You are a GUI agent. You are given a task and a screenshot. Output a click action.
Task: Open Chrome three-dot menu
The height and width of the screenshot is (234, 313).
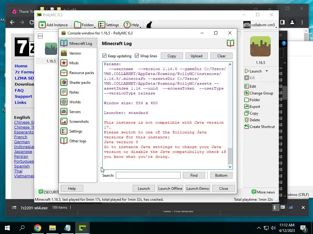click(302, 22)
